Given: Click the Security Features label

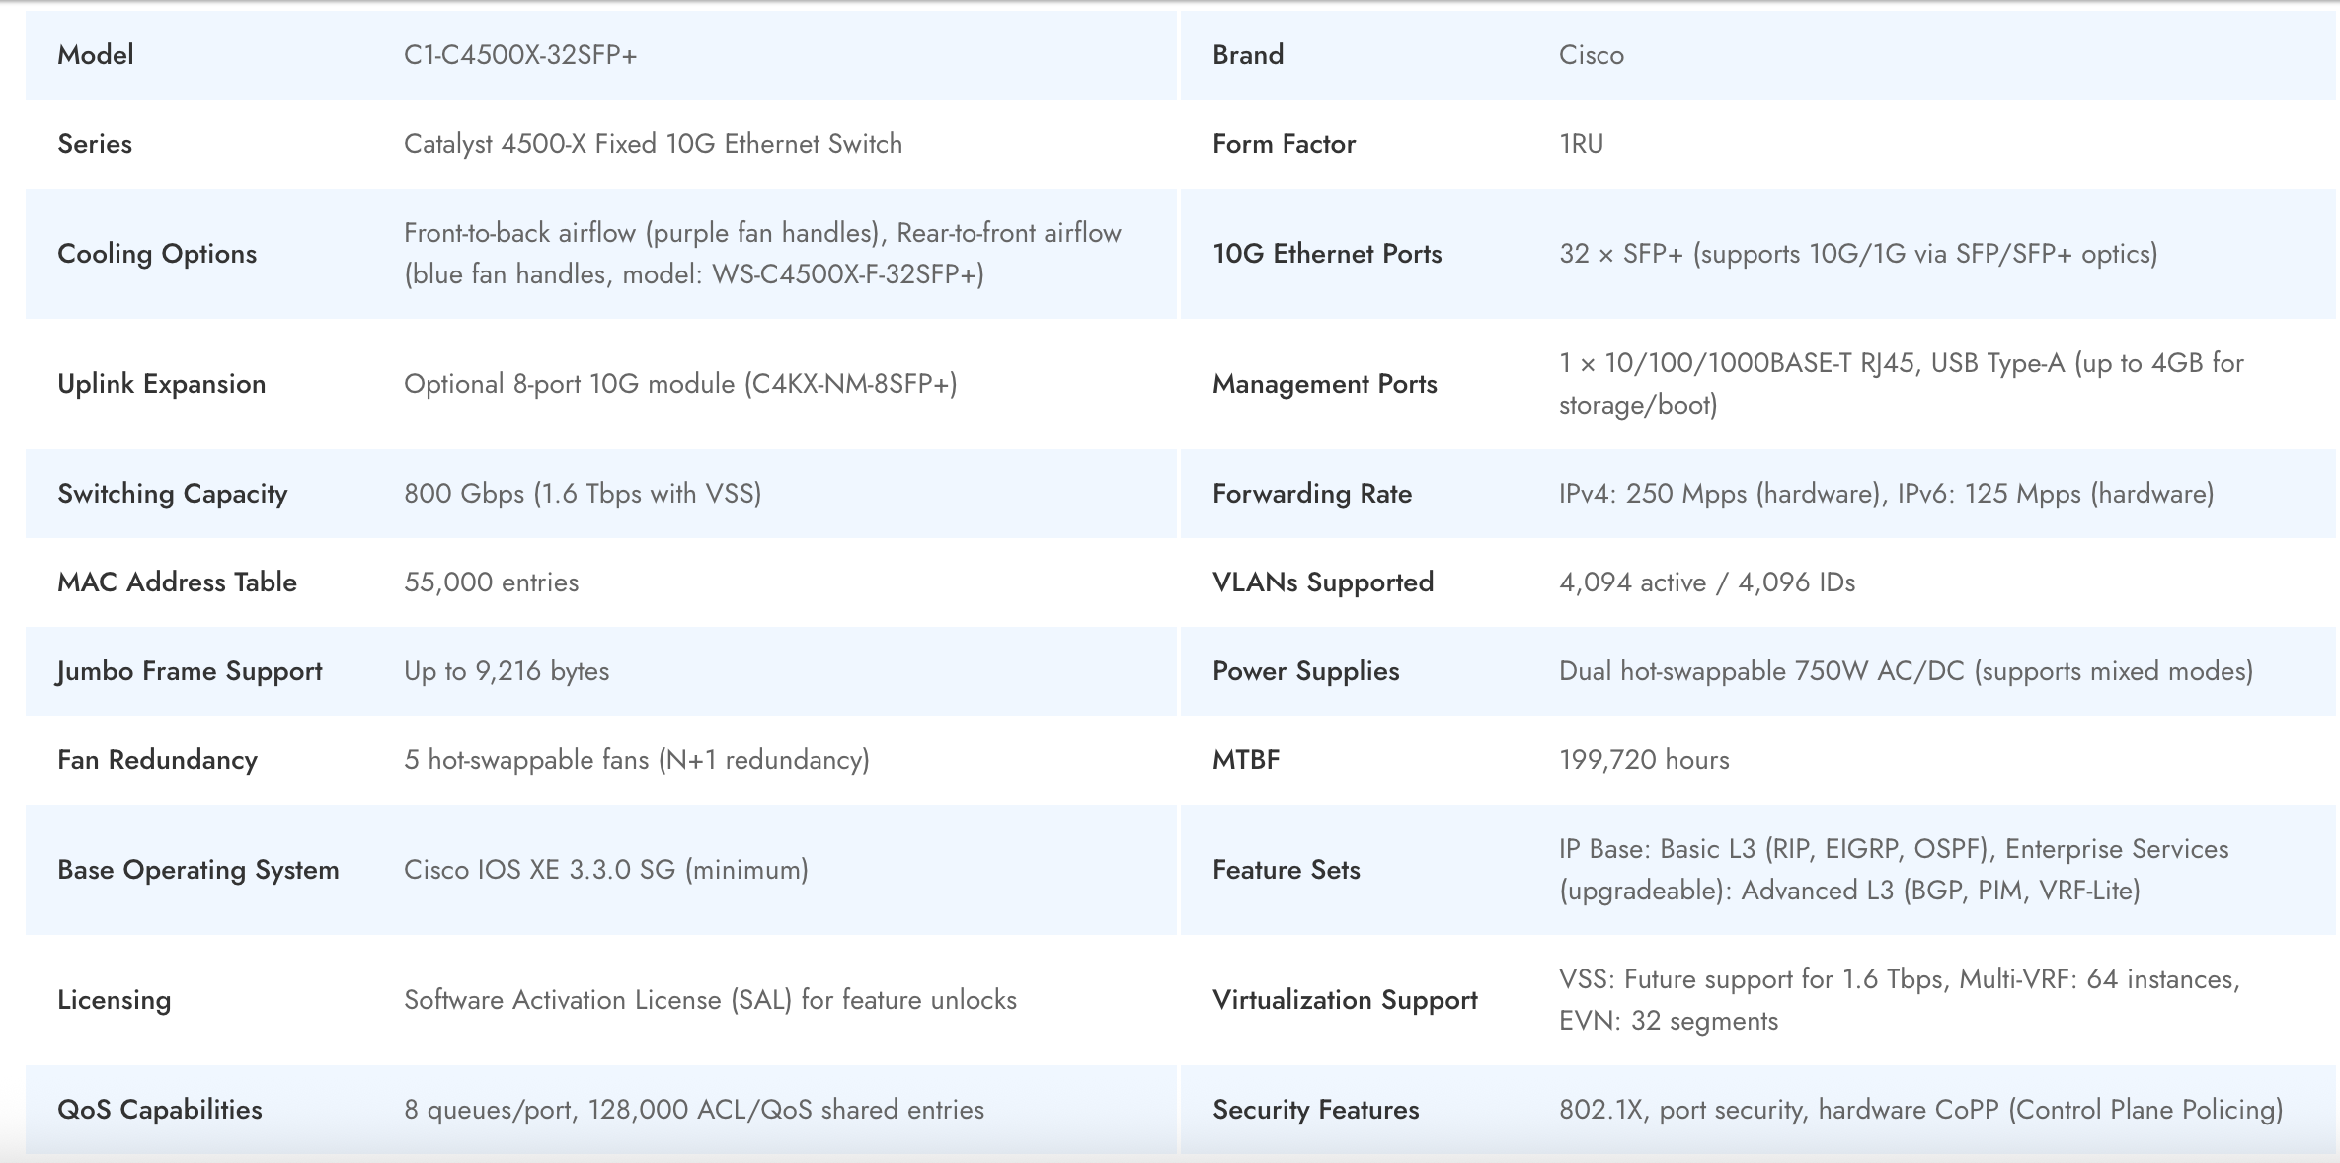Looking at the screenshot, I should coord(1315,1110).
